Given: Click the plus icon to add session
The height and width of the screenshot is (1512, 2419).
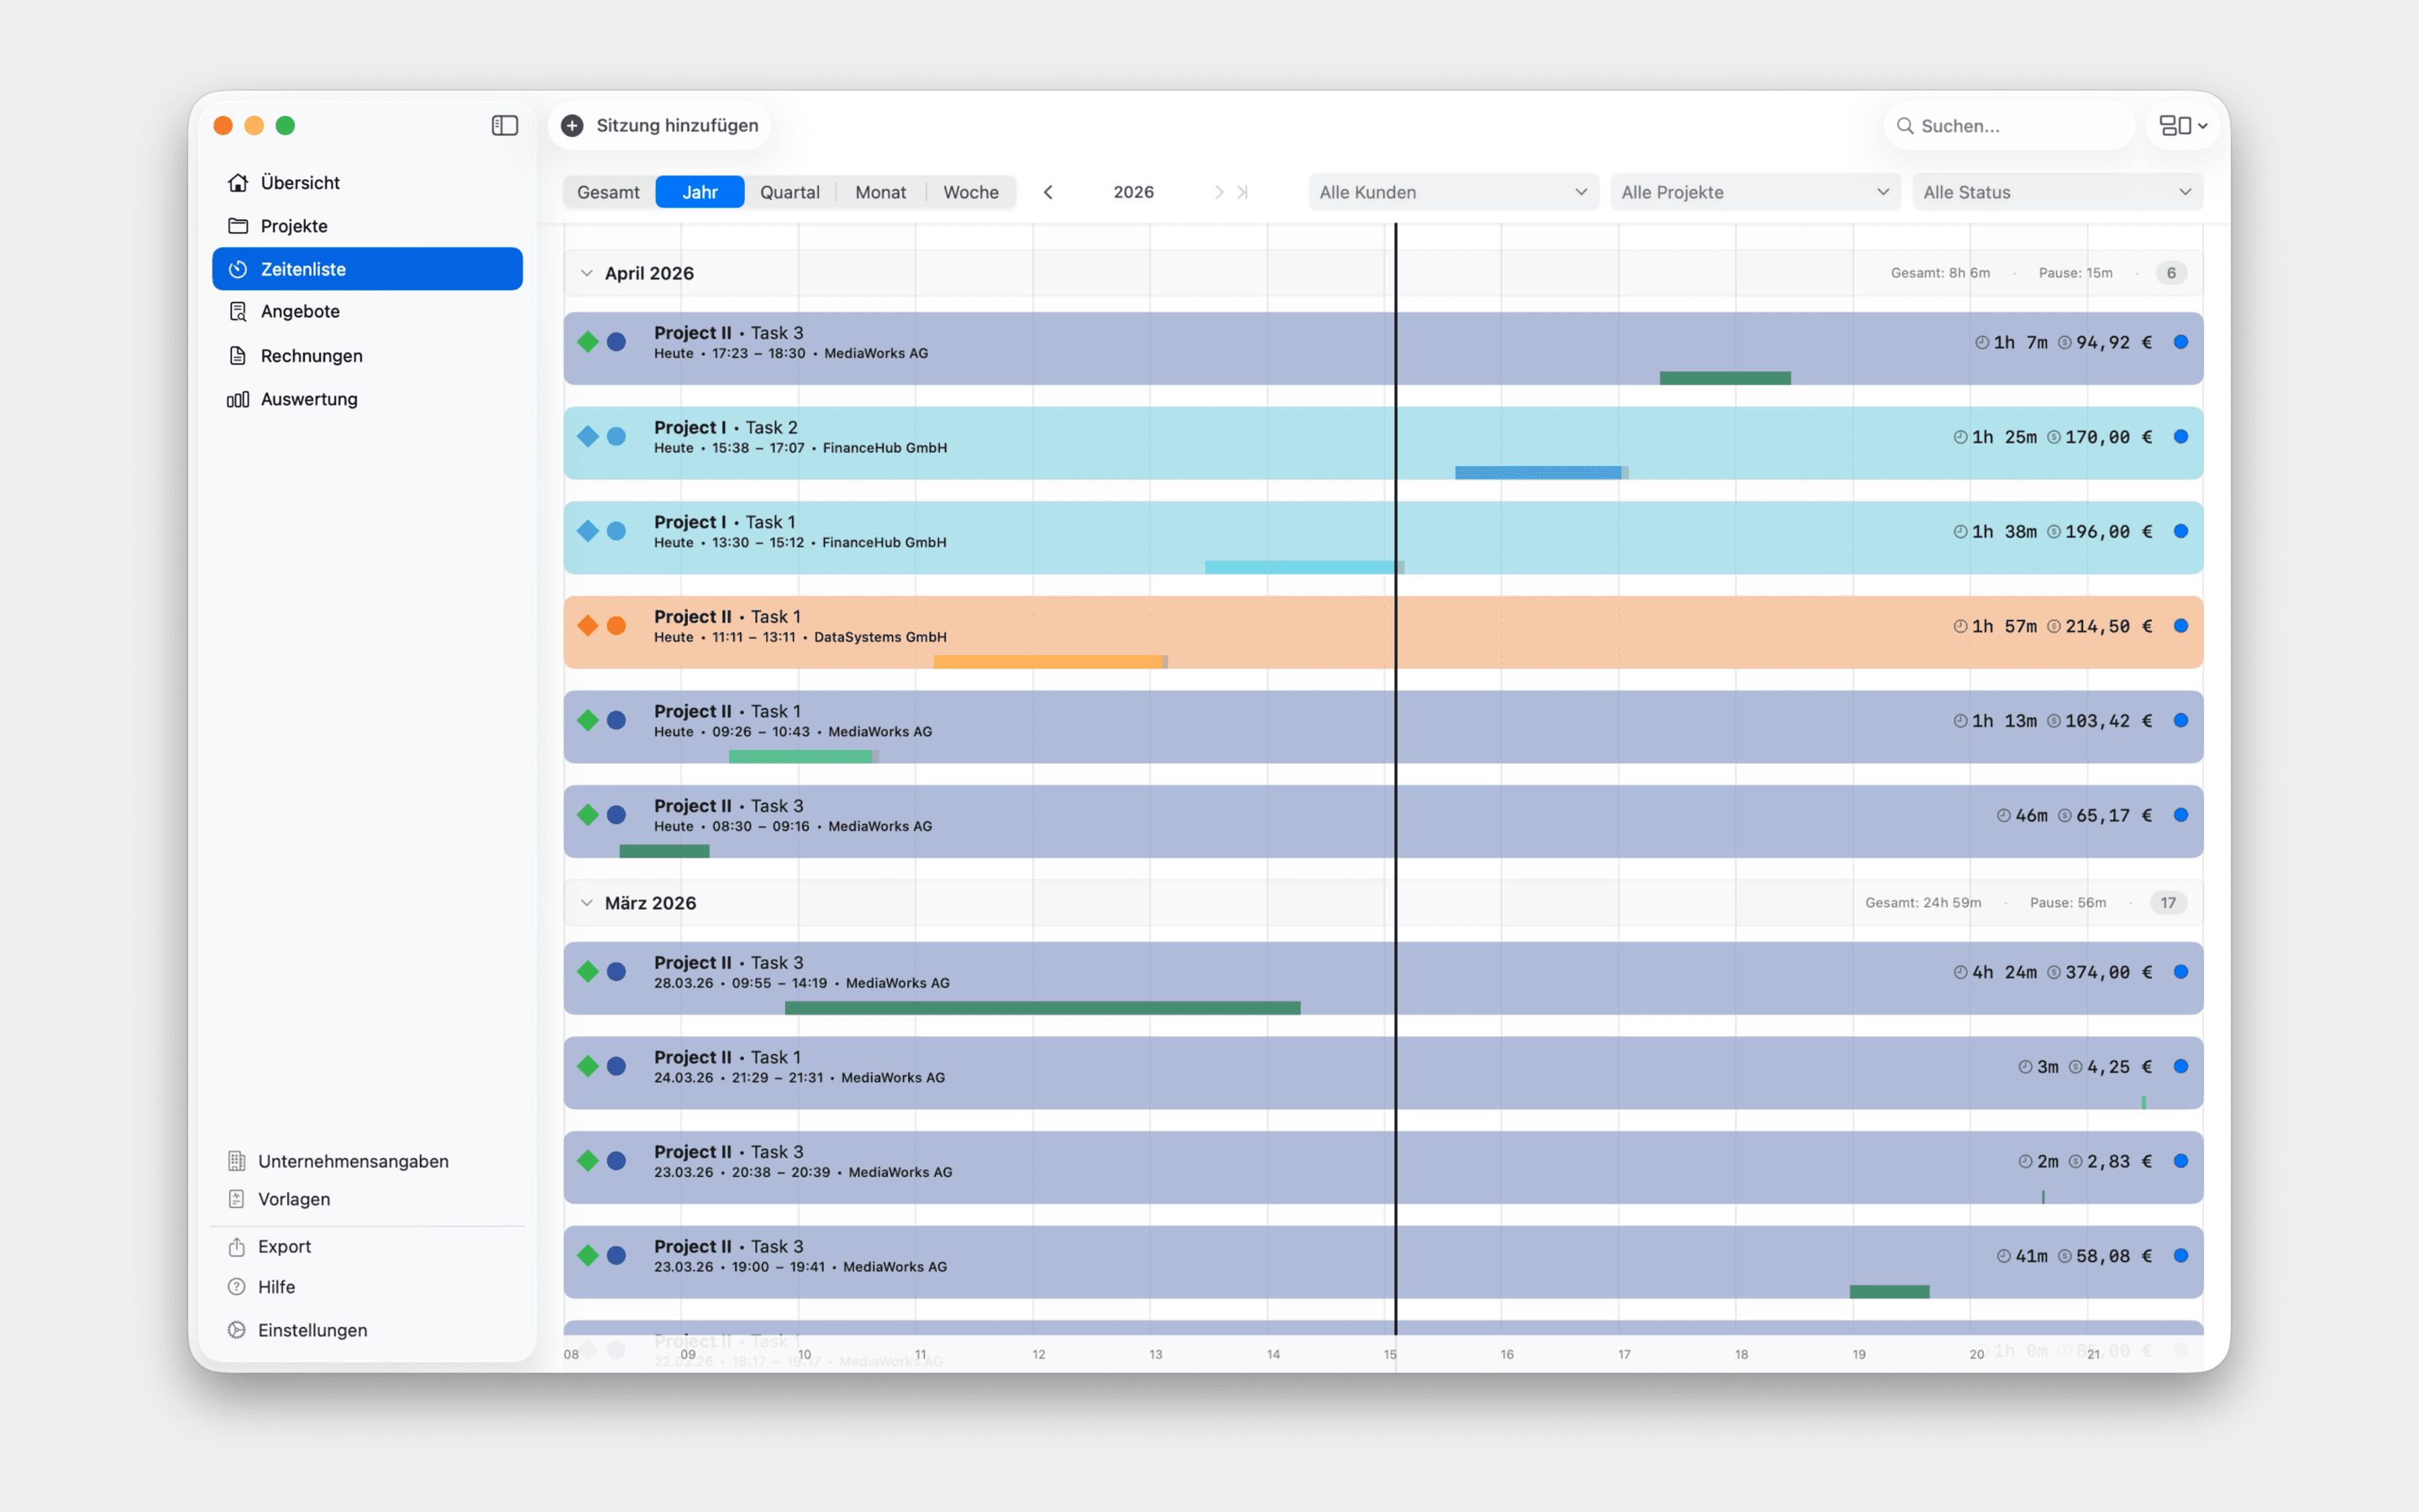Looking at the screenshot, I should click(572, 125).
